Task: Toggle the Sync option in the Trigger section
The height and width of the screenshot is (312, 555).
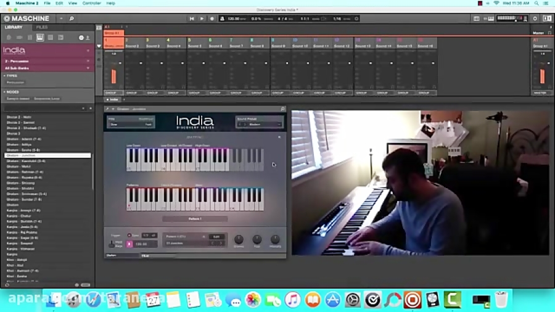Action: pos(129,236)
